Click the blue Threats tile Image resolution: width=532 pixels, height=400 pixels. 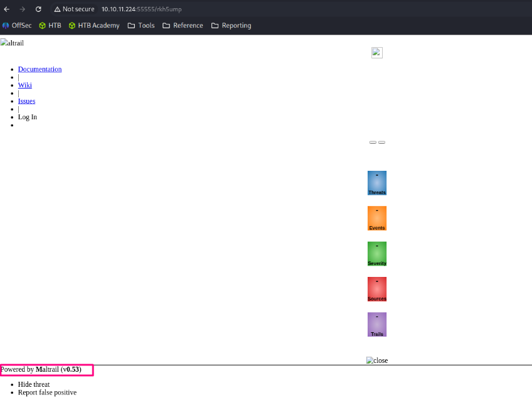pos(377,183)
